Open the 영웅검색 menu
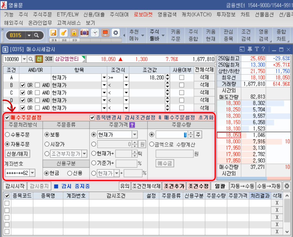Viewport: 293px width, 237px height. coord(167,15)
